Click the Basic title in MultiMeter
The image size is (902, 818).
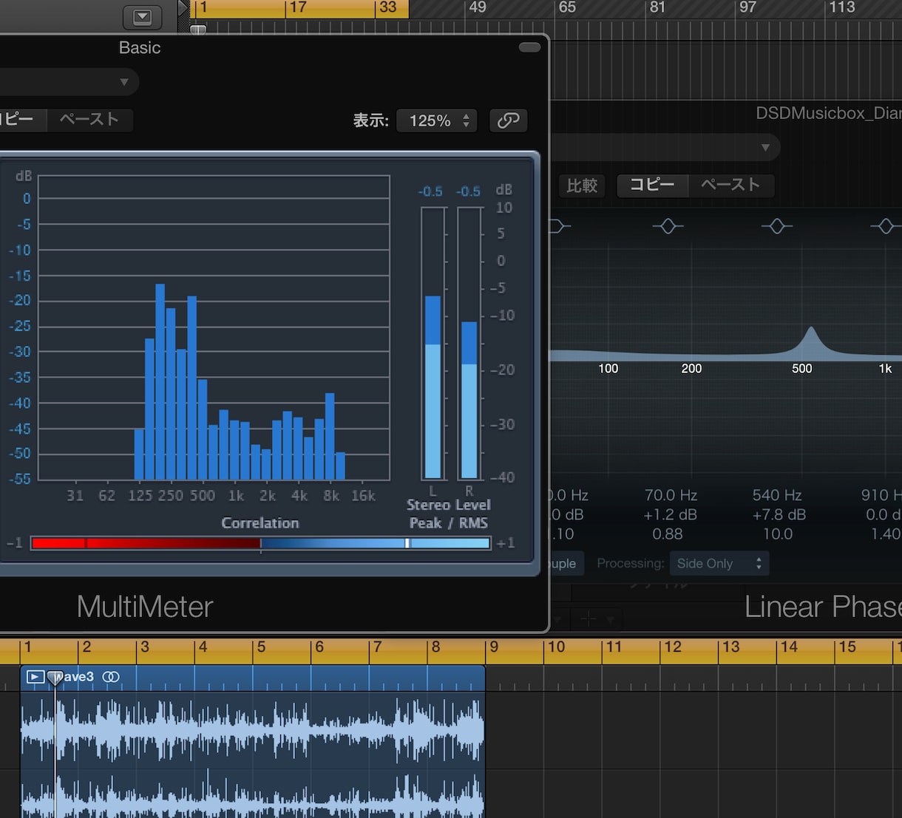140,48
